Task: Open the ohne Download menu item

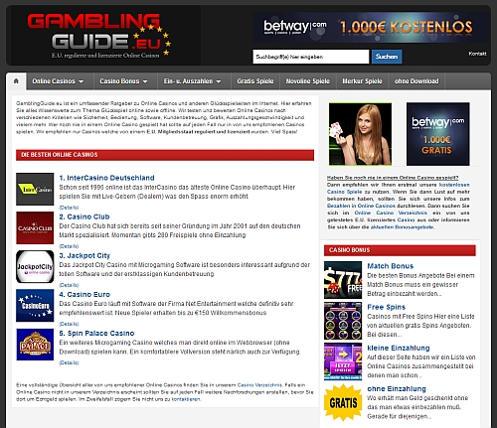Action: (x=416, y=81)
